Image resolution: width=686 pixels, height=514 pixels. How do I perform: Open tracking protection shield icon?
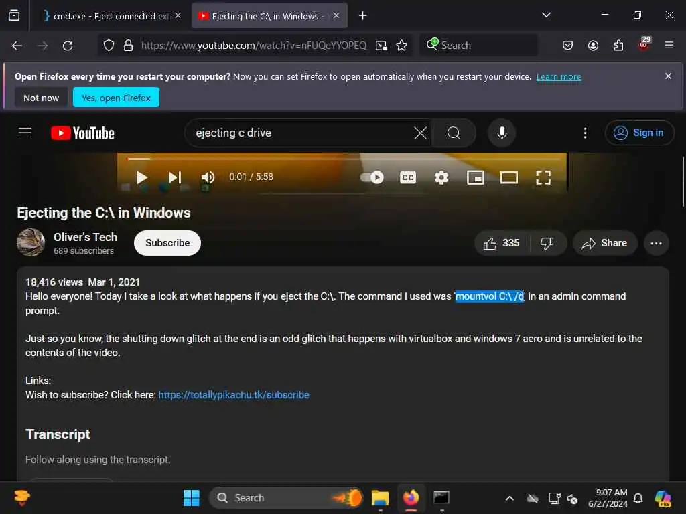click(109, 46)
